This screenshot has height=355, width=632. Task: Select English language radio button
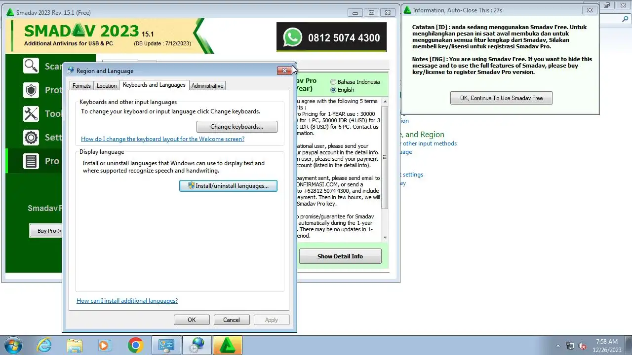click(x=333, y=90)
